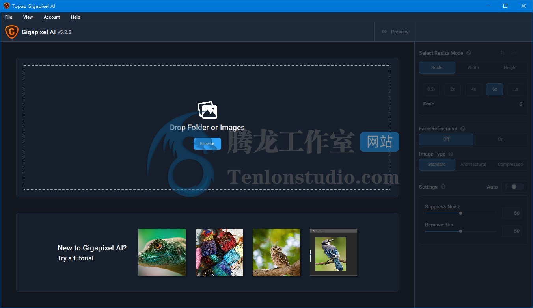Close the Topaz Gigapixel AI window

pyautogui.click(x=524, y=6)
